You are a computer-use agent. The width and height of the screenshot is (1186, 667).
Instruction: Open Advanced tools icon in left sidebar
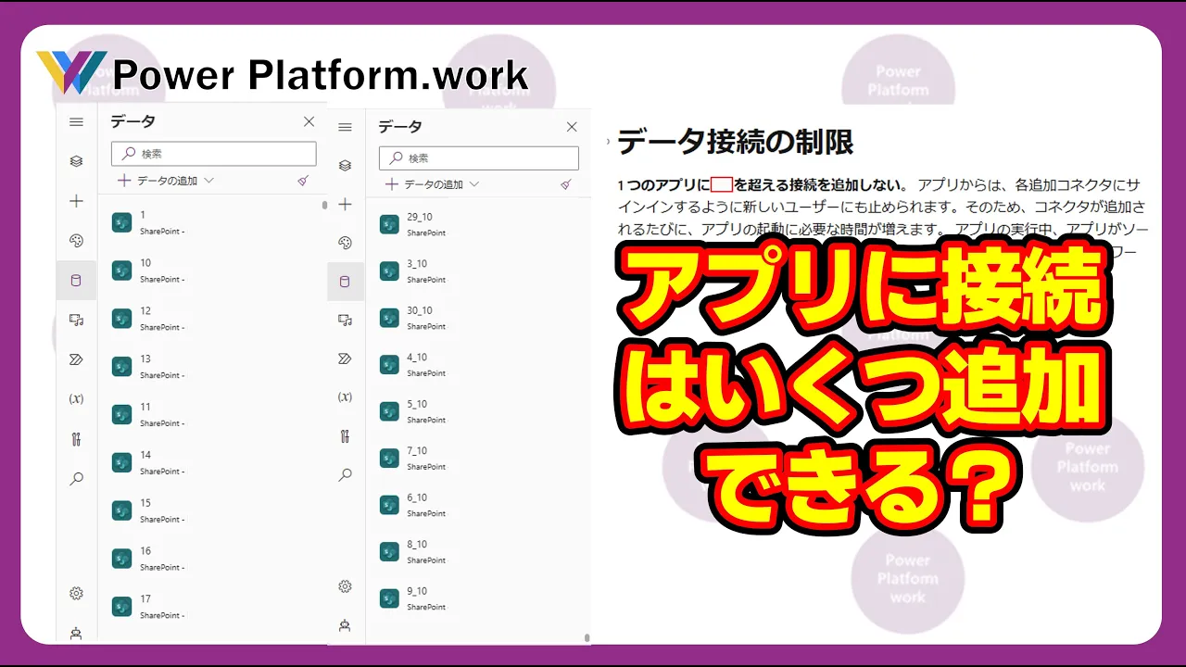click(76, 439)
